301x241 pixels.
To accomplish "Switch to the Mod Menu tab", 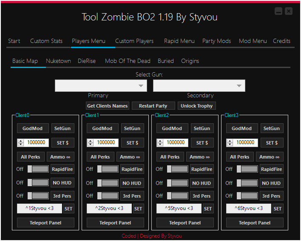I will click(x=253, y=41).
